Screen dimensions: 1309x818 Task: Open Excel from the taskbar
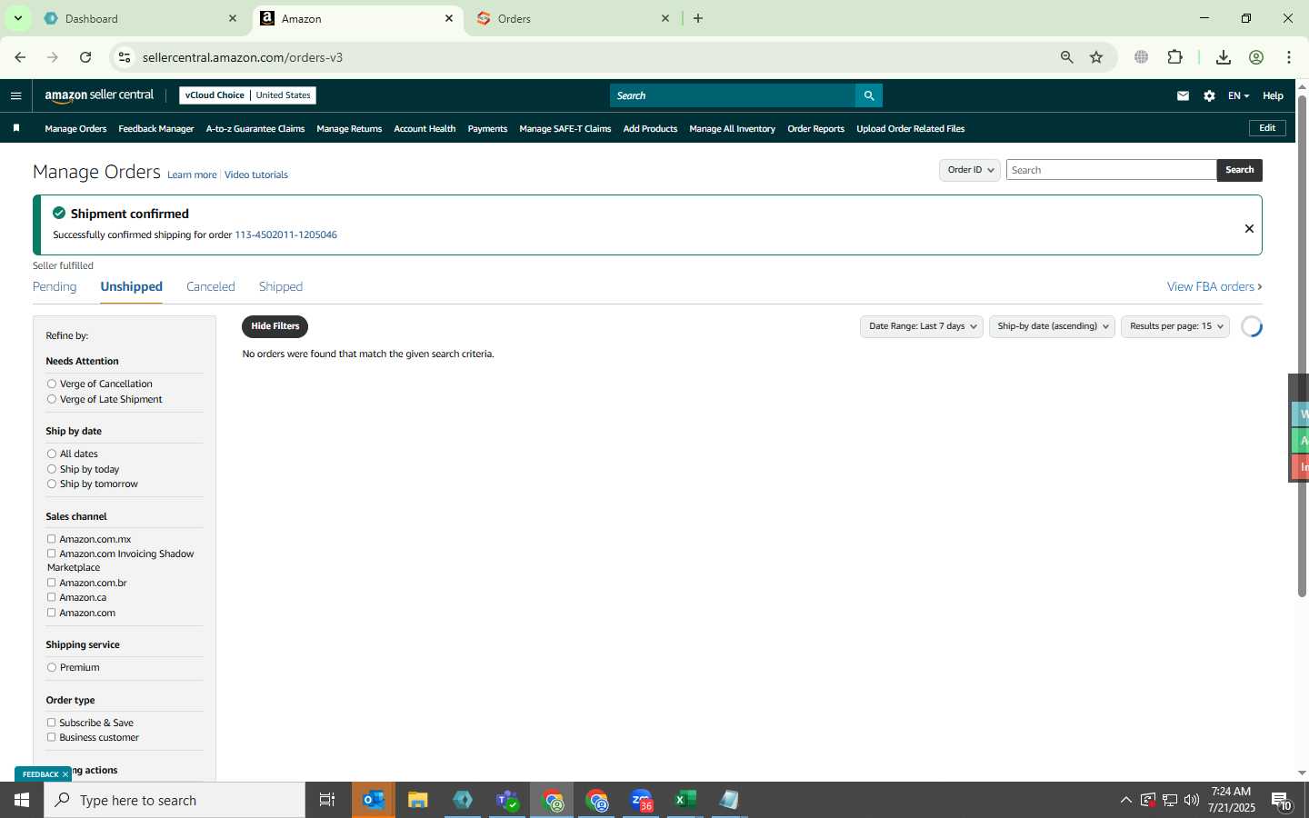[x=685, y=800]
